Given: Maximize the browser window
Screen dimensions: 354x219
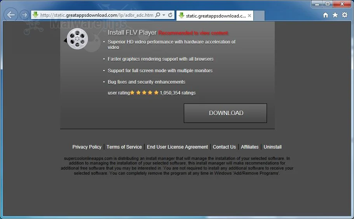Looking at the screenshot, I should click(327, 4).
